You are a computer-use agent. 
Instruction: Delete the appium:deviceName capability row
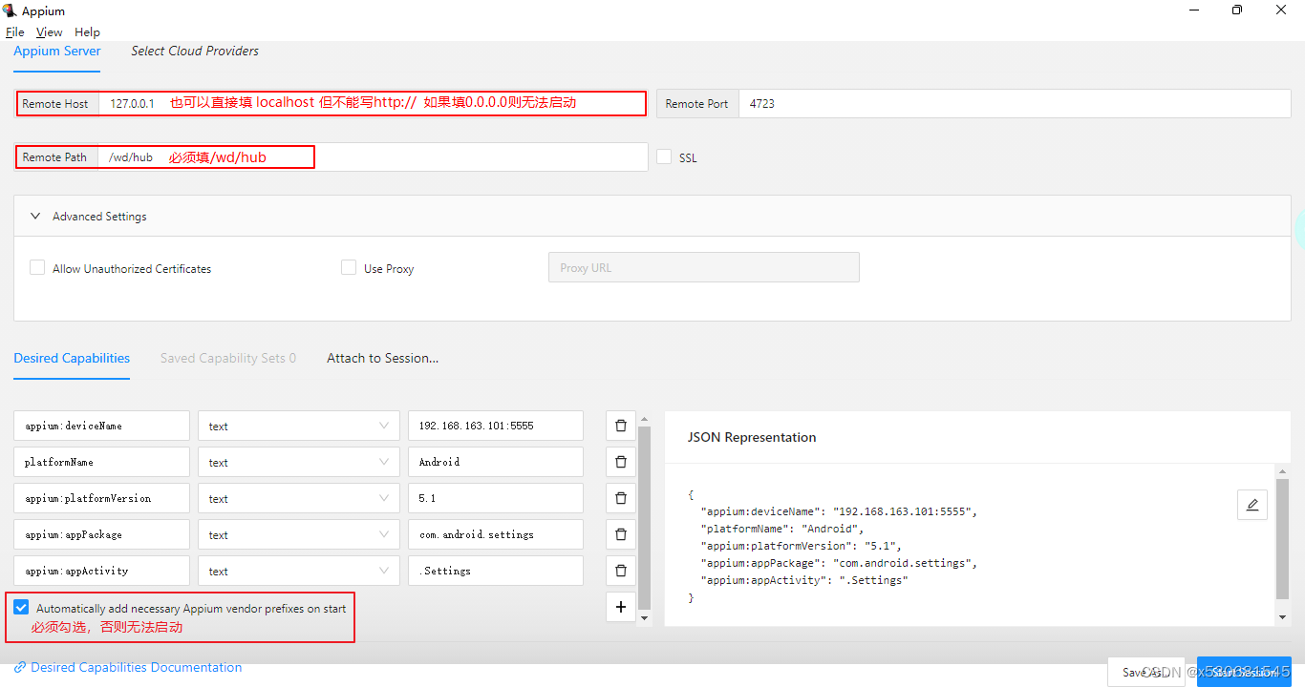[620, 425]
